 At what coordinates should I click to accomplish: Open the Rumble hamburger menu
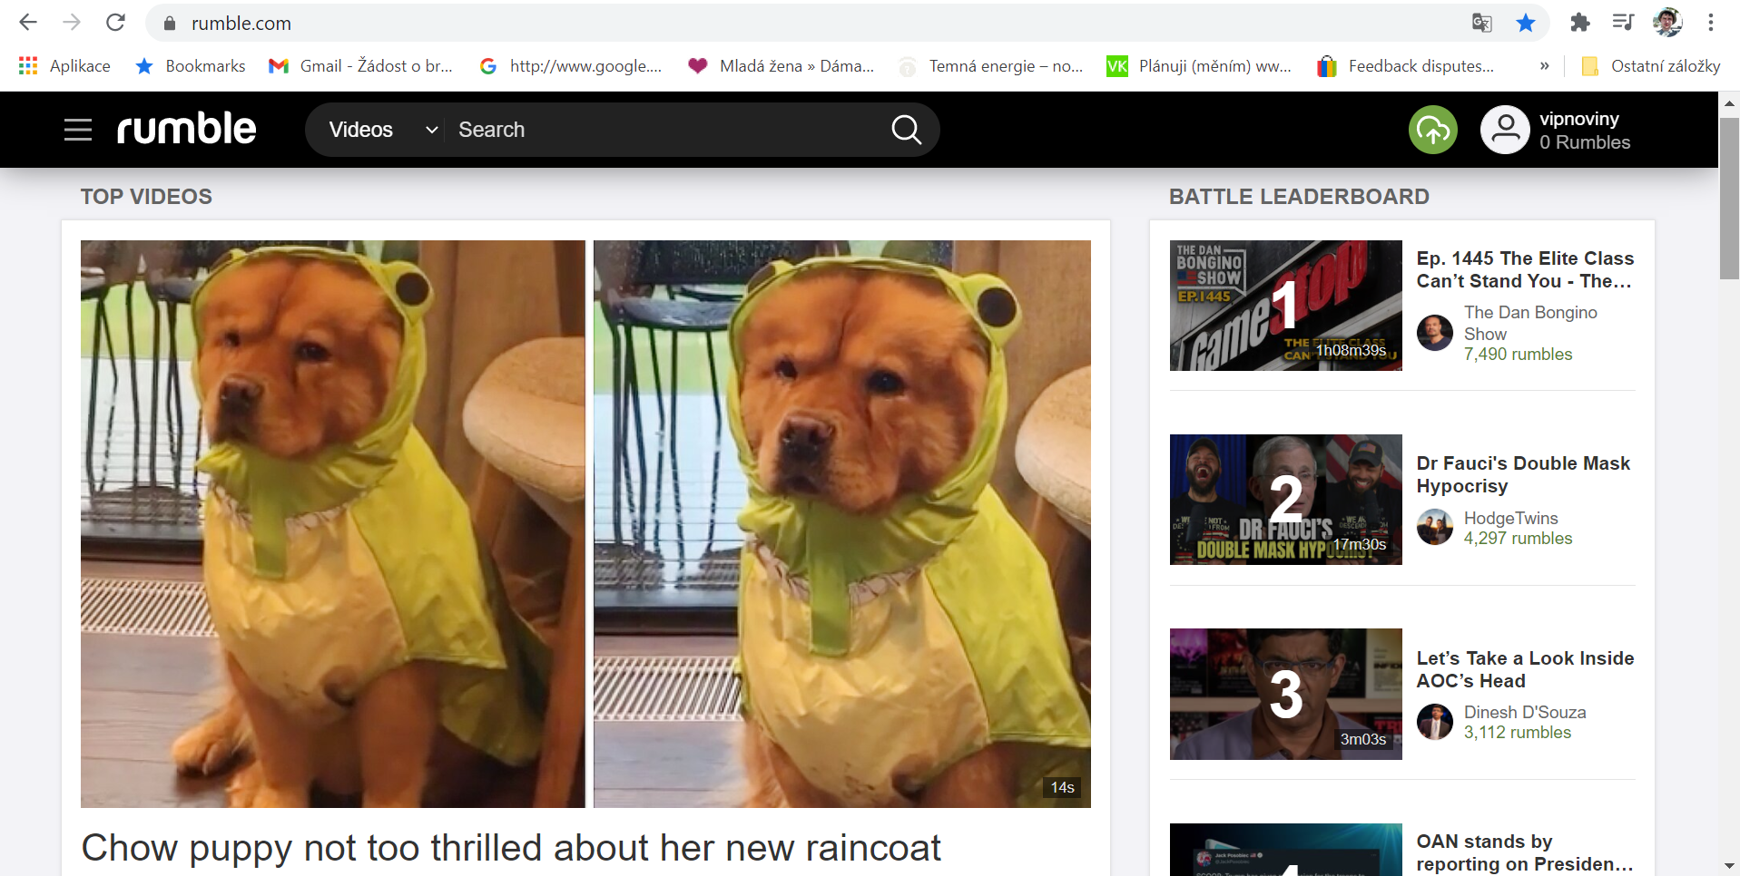(x=78, y=130)
